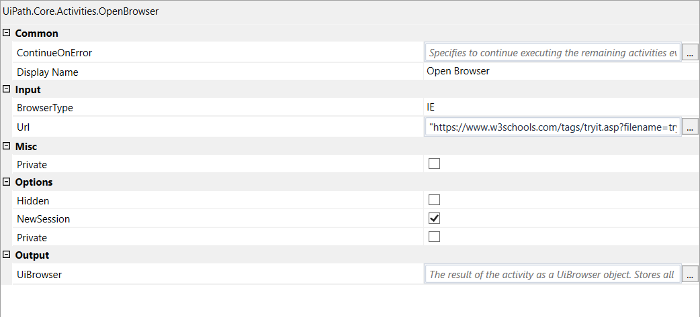Collapse the Misc section
The width and height of the screenshot is (700, 317).
tap(6, 146)
